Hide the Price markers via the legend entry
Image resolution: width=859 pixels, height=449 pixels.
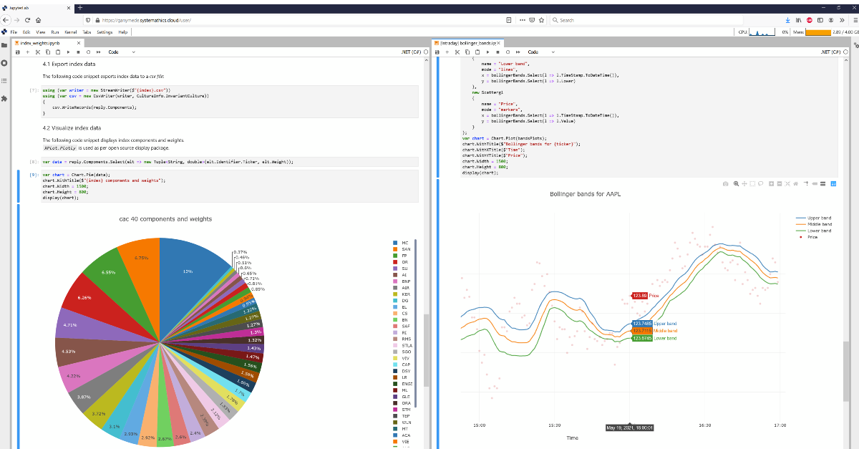tap(812, 237)
